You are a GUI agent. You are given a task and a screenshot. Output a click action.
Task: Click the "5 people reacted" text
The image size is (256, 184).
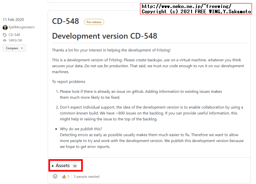[86, 176]
